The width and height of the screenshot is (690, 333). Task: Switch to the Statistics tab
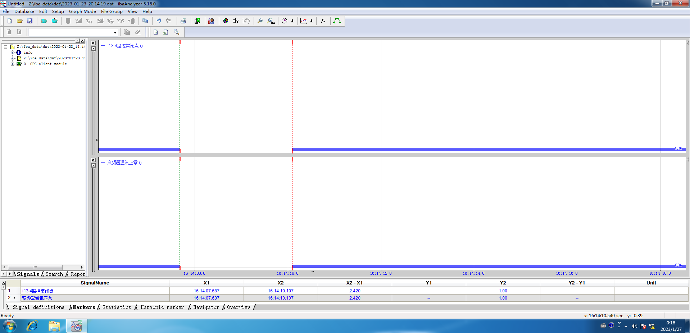pyautogui.click(x=117, y=307)
